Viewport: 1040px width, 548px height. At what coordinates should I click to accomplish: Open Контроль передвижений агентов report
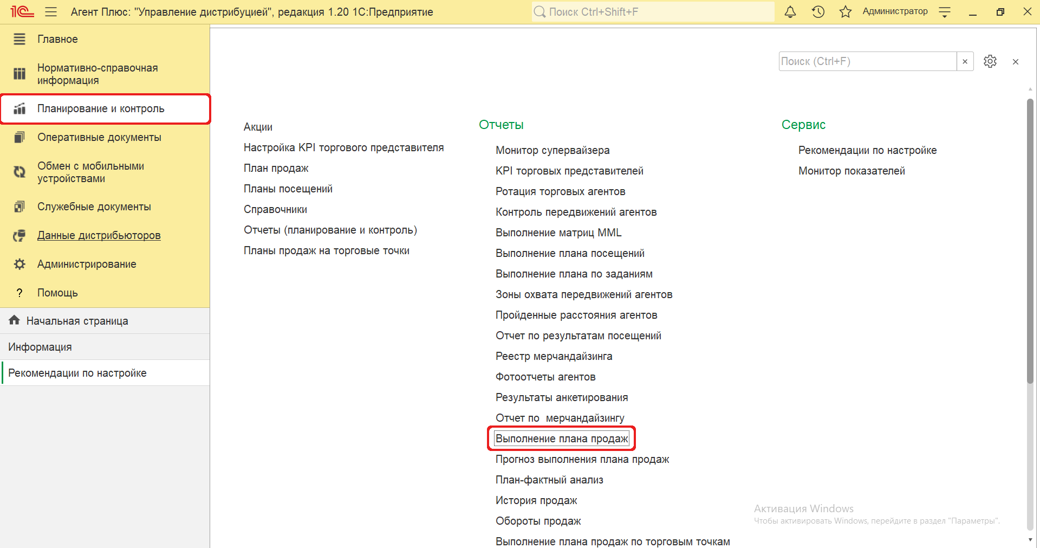(576, 212)
